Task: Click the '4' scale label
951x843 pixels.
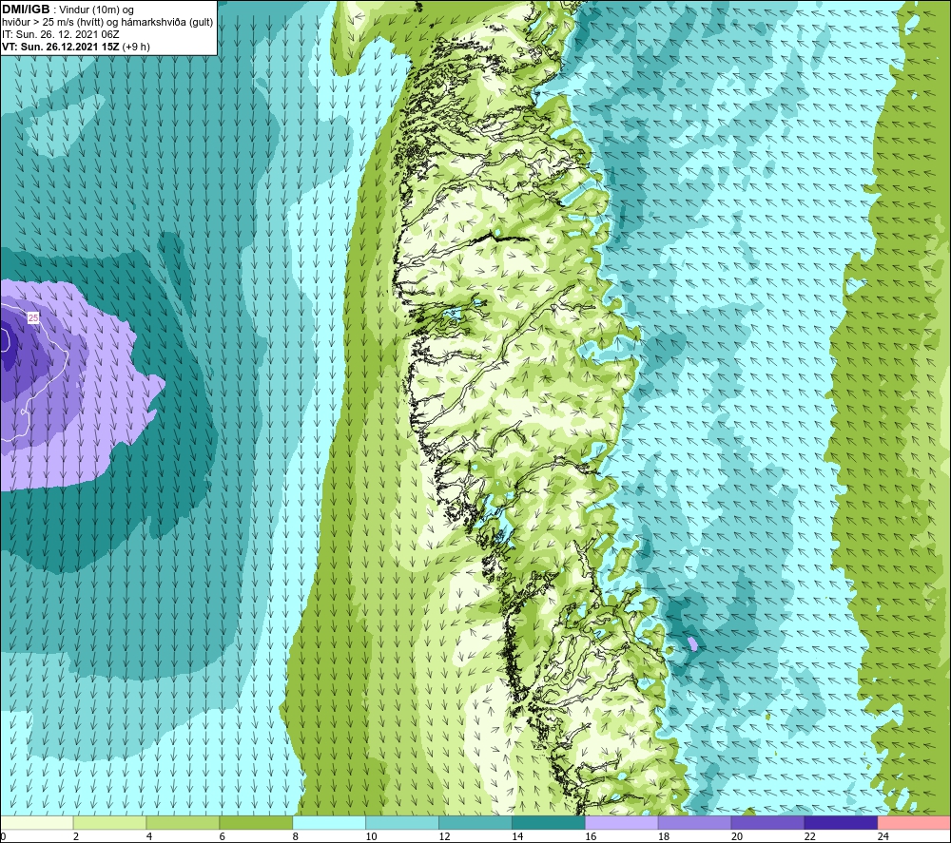Action: 148,836
